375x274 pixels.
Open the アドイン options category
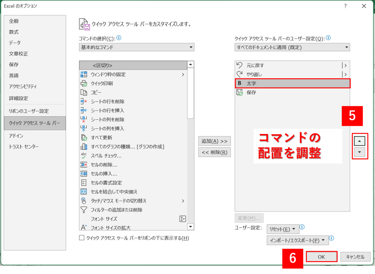coord(35,136)
